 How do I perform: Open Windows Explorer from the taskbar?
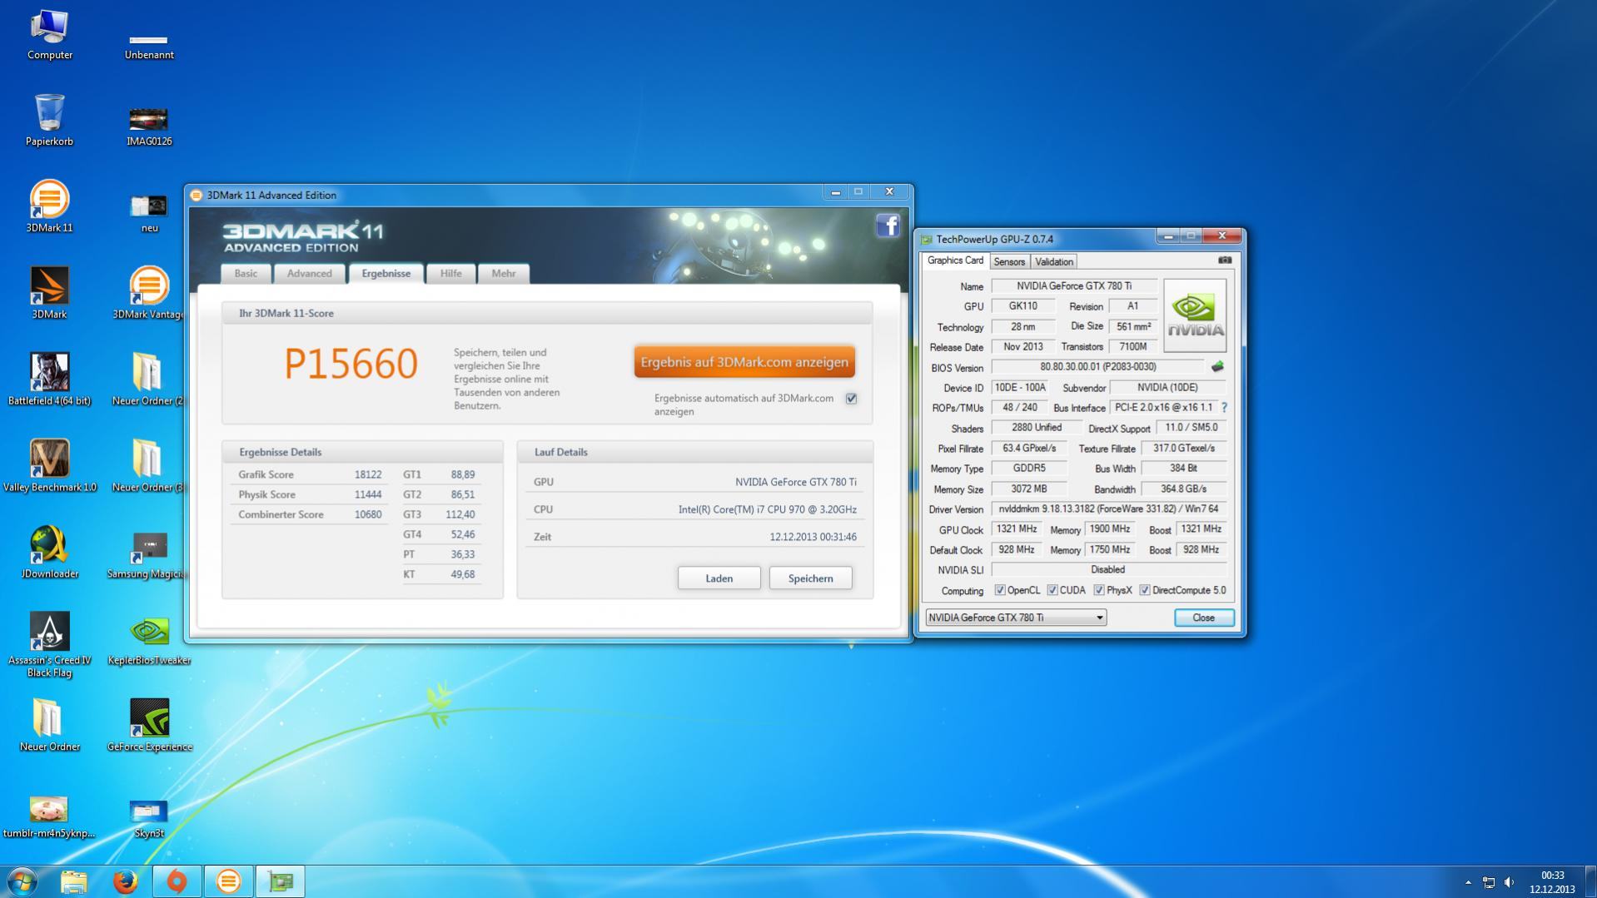pyautogui.click(x=73, y=881)
